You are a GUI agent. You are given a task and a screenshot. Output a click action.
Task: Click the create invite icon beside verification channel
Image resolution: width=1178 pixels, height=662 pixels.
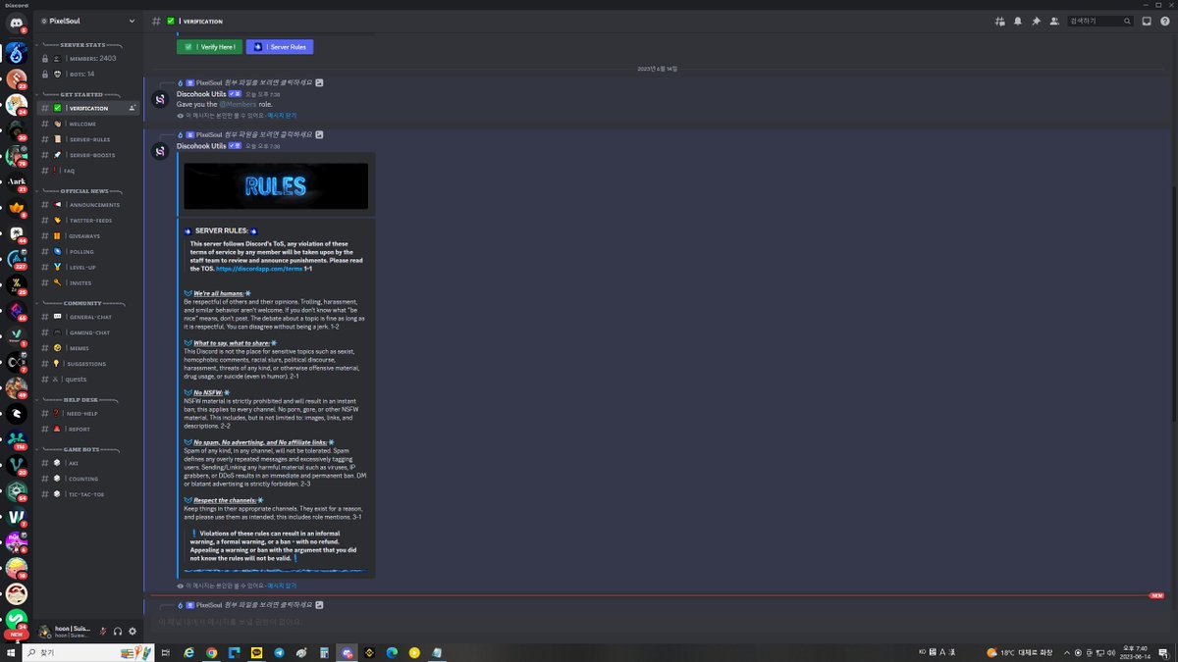click(132, 108)
